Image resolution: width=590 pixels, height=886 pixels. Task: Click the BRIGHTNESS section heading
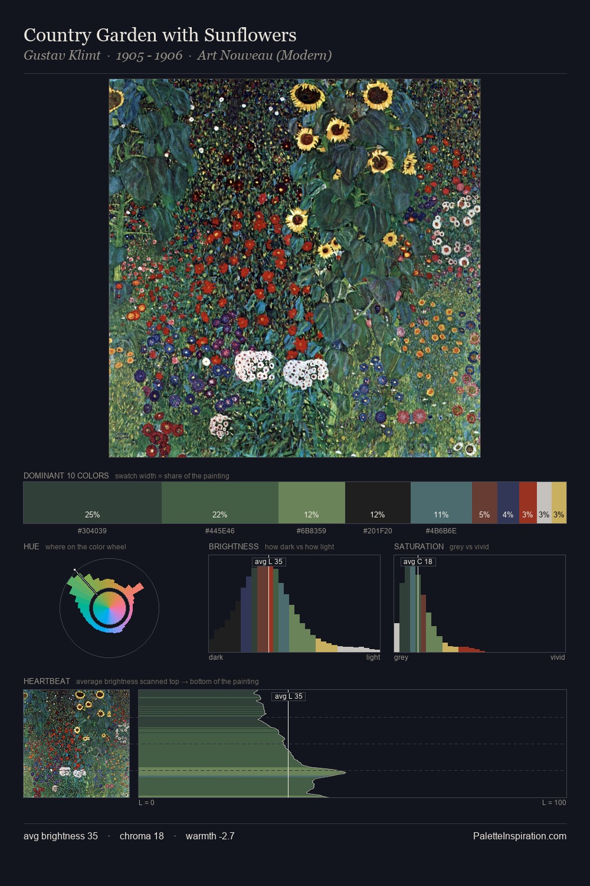tap(234, 546)
